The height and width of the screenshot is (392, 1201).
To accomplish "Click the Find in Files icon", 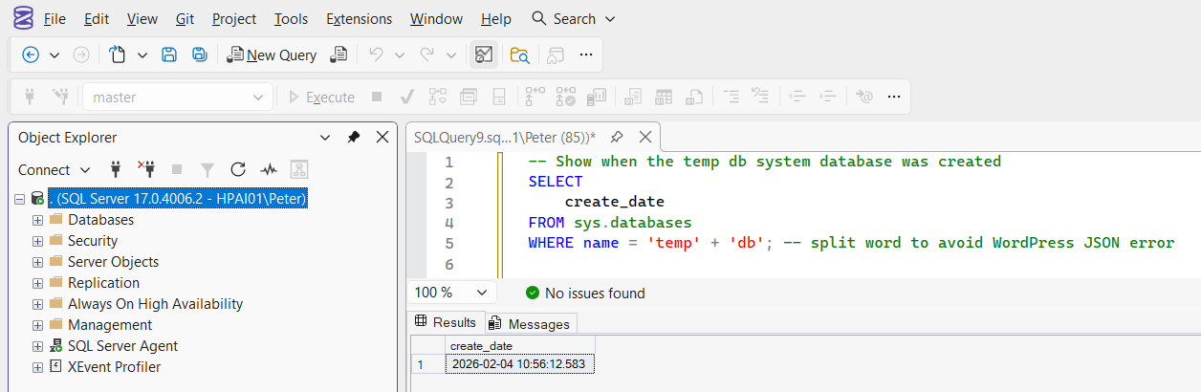I will pyautogui.click(x=519, y=54).
